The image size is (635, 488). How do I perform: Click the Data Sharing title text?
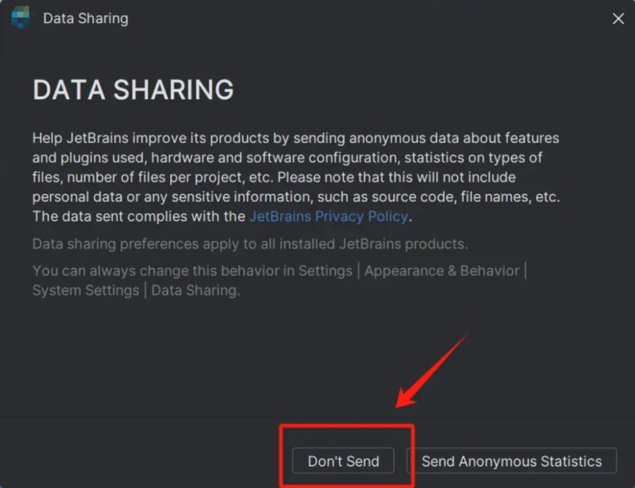(x=84, y=18)
